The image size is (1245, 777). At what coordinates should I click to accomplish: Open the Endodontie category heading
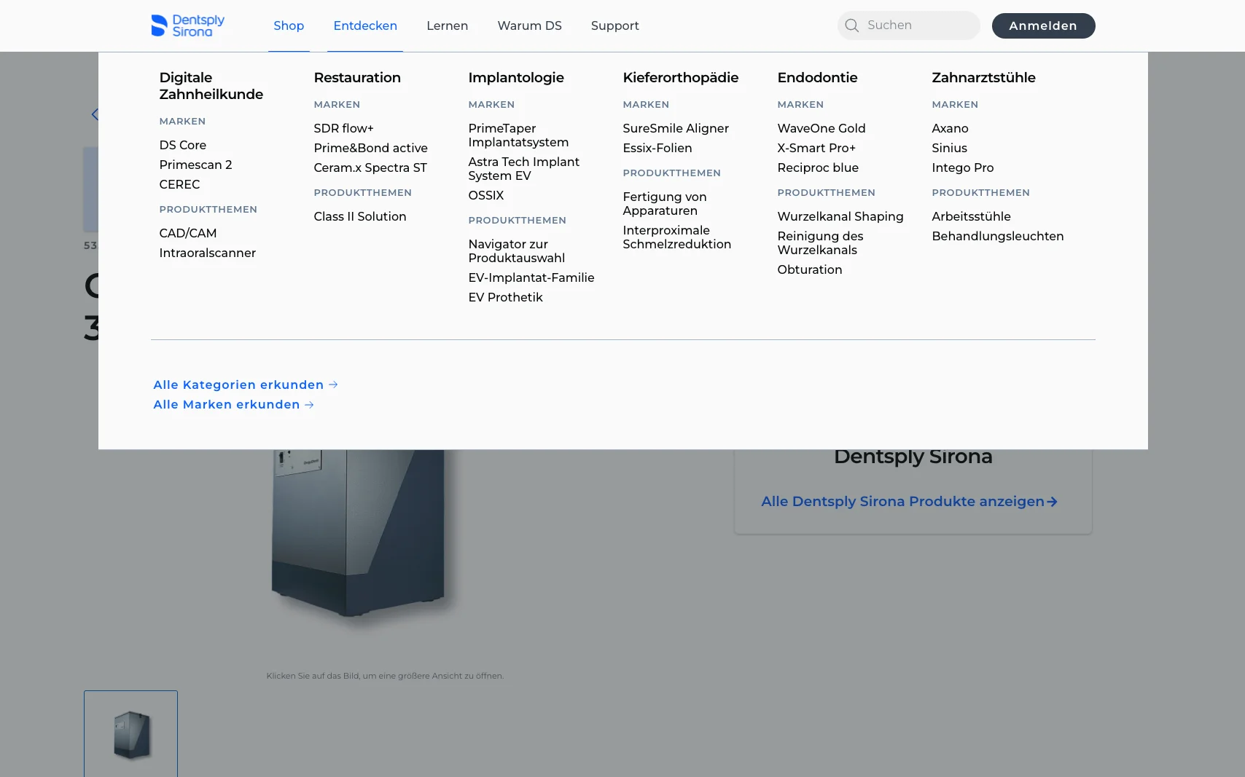pos(817,77)
